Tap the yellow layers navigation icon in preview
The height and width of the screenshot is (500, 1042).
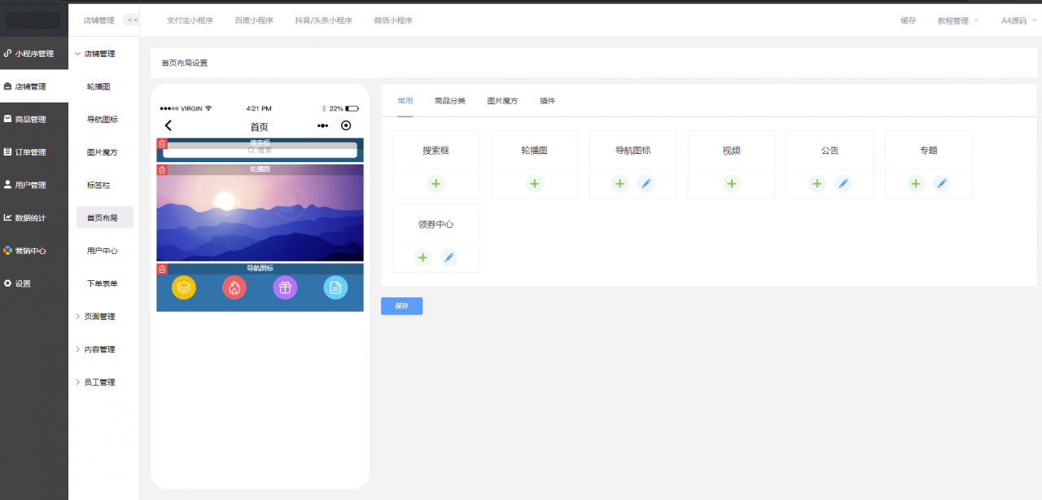(184, 287)
